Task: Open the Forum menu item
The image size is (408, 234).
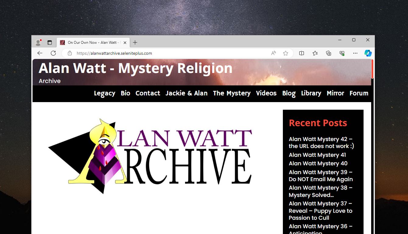Action: [x=359, y=93]
